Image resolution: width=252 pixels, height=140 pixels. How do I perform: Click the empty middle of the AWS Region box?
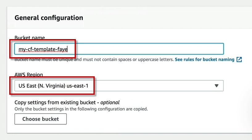pyautogui.click(x=148, y=86)
